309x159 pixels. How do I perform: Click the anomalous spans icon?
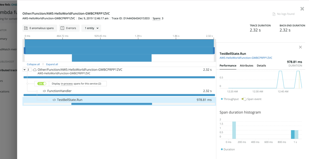[26, 28]
